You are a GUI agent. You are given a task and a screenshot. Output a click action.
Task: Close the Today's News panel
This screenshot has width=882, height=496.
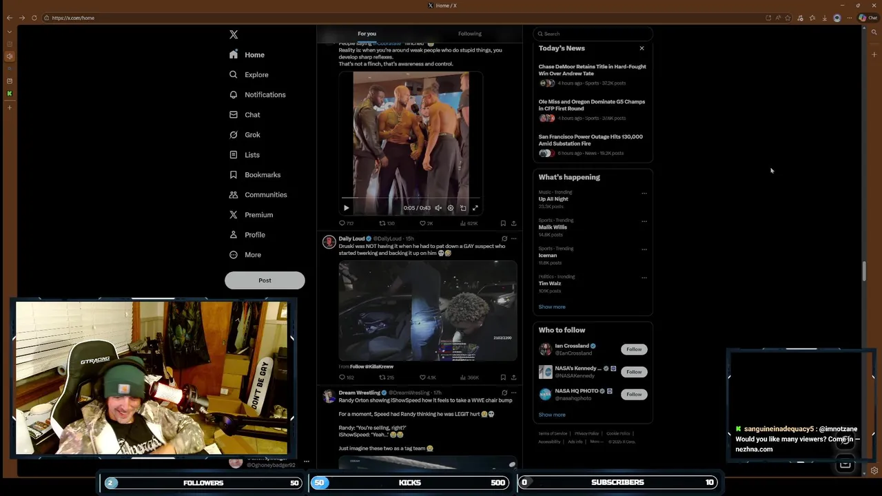pyautogui.click(x=642, y=48)
